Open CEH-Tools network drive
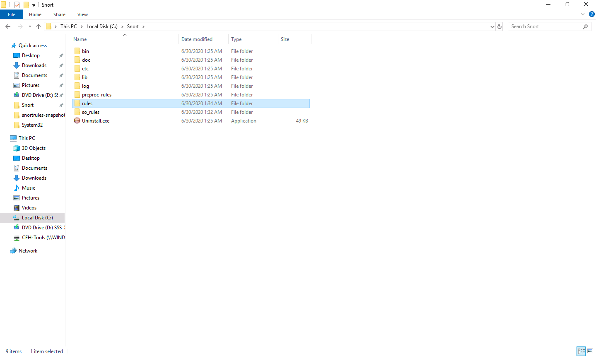This screenshot has width=596, height=356. (x=43, y=238)
